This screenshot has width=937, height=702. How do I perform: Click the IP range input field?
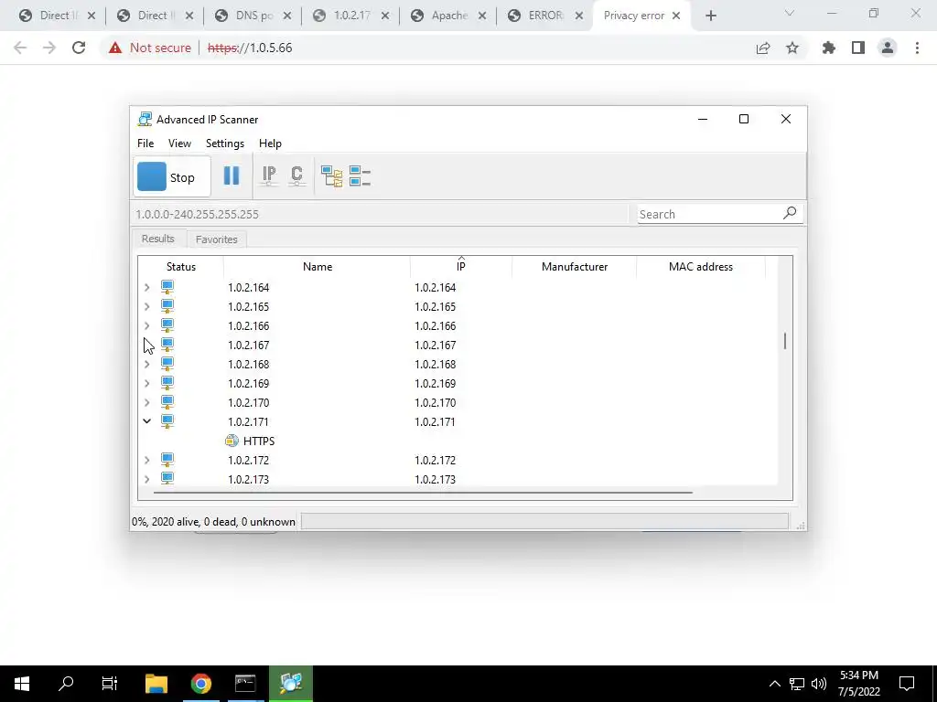[380, 214]
